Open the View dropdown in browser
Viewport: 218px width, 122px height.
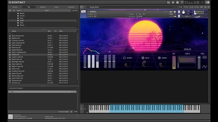tap(19, 11)
